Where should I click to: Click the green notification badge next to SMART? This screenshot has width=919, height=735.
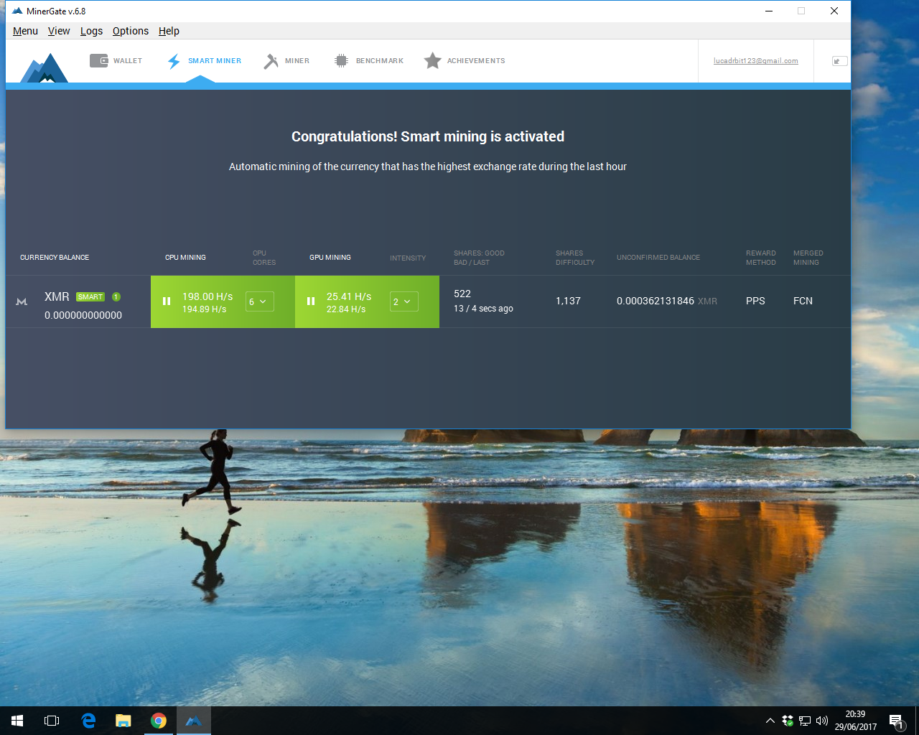(x=116, y=296)
